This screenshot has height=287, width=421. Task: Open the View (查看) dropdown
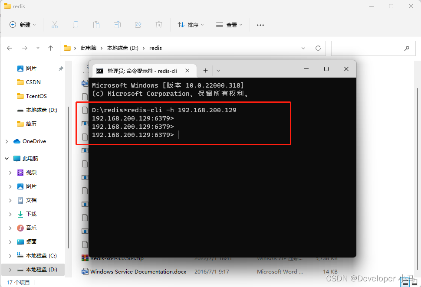coord(229,25)
